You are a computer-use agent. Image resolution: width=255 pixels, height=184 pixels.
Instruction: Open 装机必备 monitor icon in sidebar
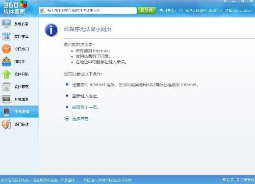[x=7, y=24]
